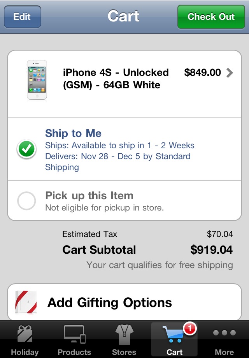Screen dimensions: 249x358
Task: Tap the gift box icon
Action: click(26, 302)
